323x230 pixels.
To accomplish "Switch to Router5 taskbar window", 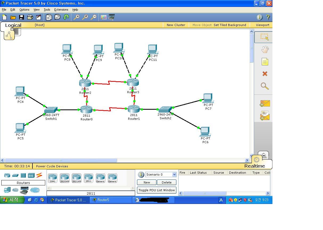I will 111,200.
